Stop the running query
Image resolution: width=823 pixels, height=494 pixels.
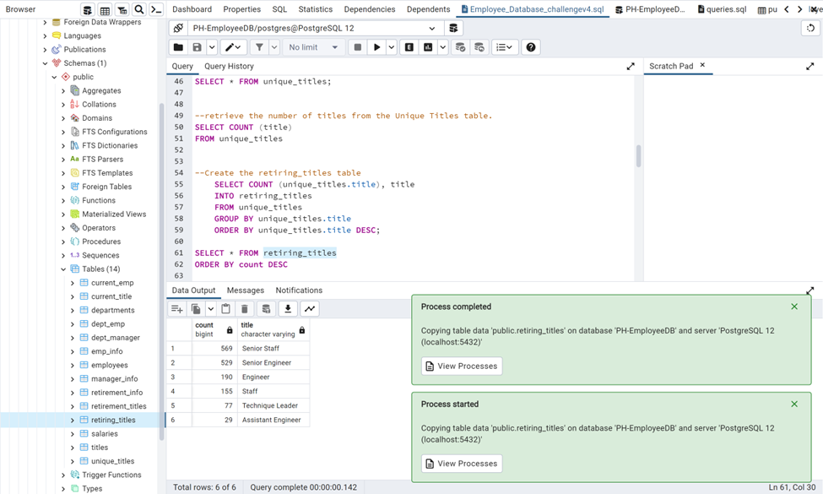(357, 47)
